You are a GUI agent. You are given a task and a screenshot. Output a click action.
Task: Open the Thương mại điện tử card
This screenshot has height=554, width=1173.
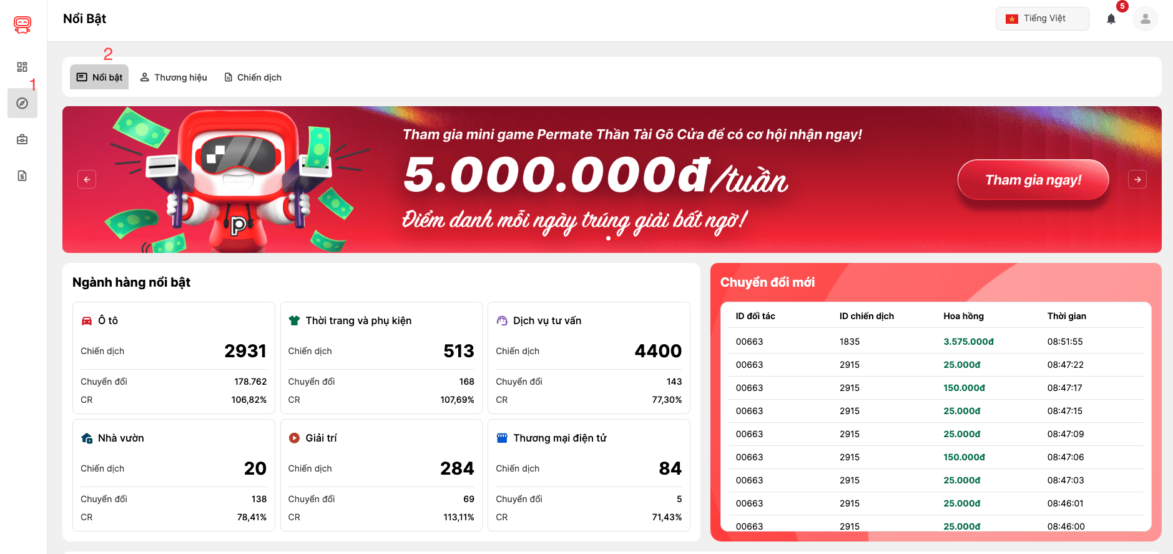coord(589,475)
